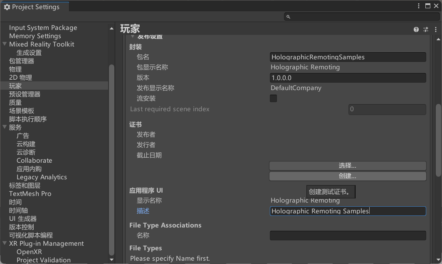The width and height of the screenshot is (442, 264).
Task: Click the main panel scrollbar thumb
Action: coord(438,140)
